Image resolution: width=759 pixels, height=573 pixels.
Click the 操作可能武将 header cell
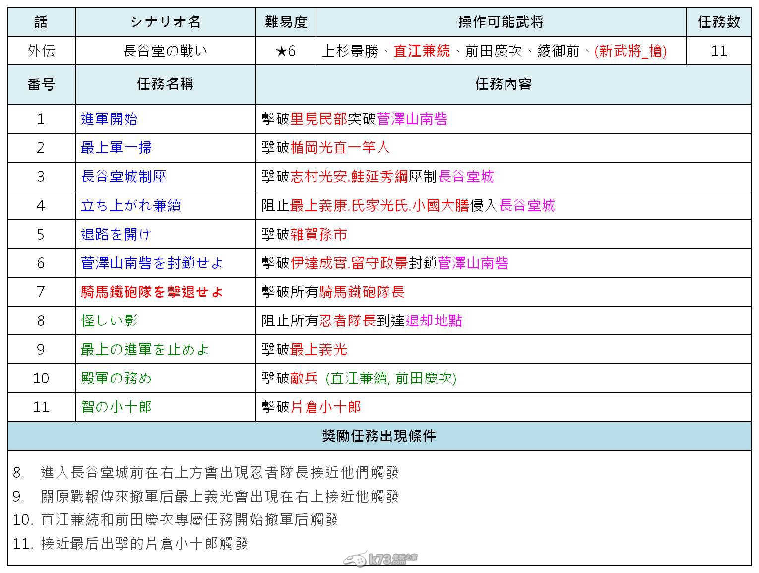[501, 22]
